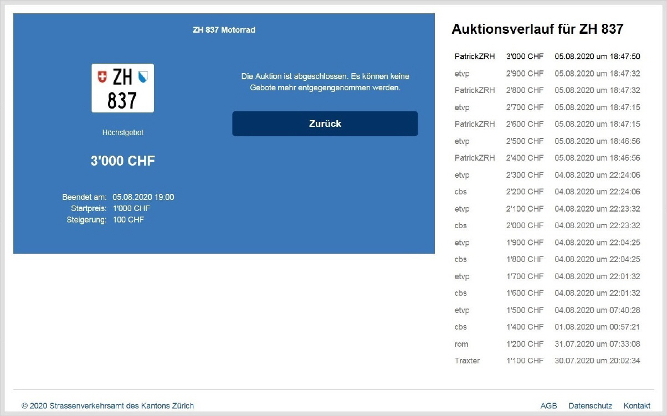This screenshot has height=416, width=667.
Task: Click the Startpreis 1'000 CHF value
Action: [x=131, y=208]
